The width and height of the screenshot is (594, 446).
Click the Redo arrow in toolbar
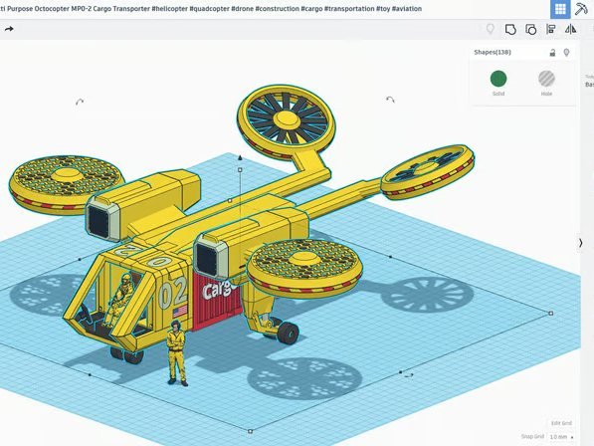click(9, 29)
